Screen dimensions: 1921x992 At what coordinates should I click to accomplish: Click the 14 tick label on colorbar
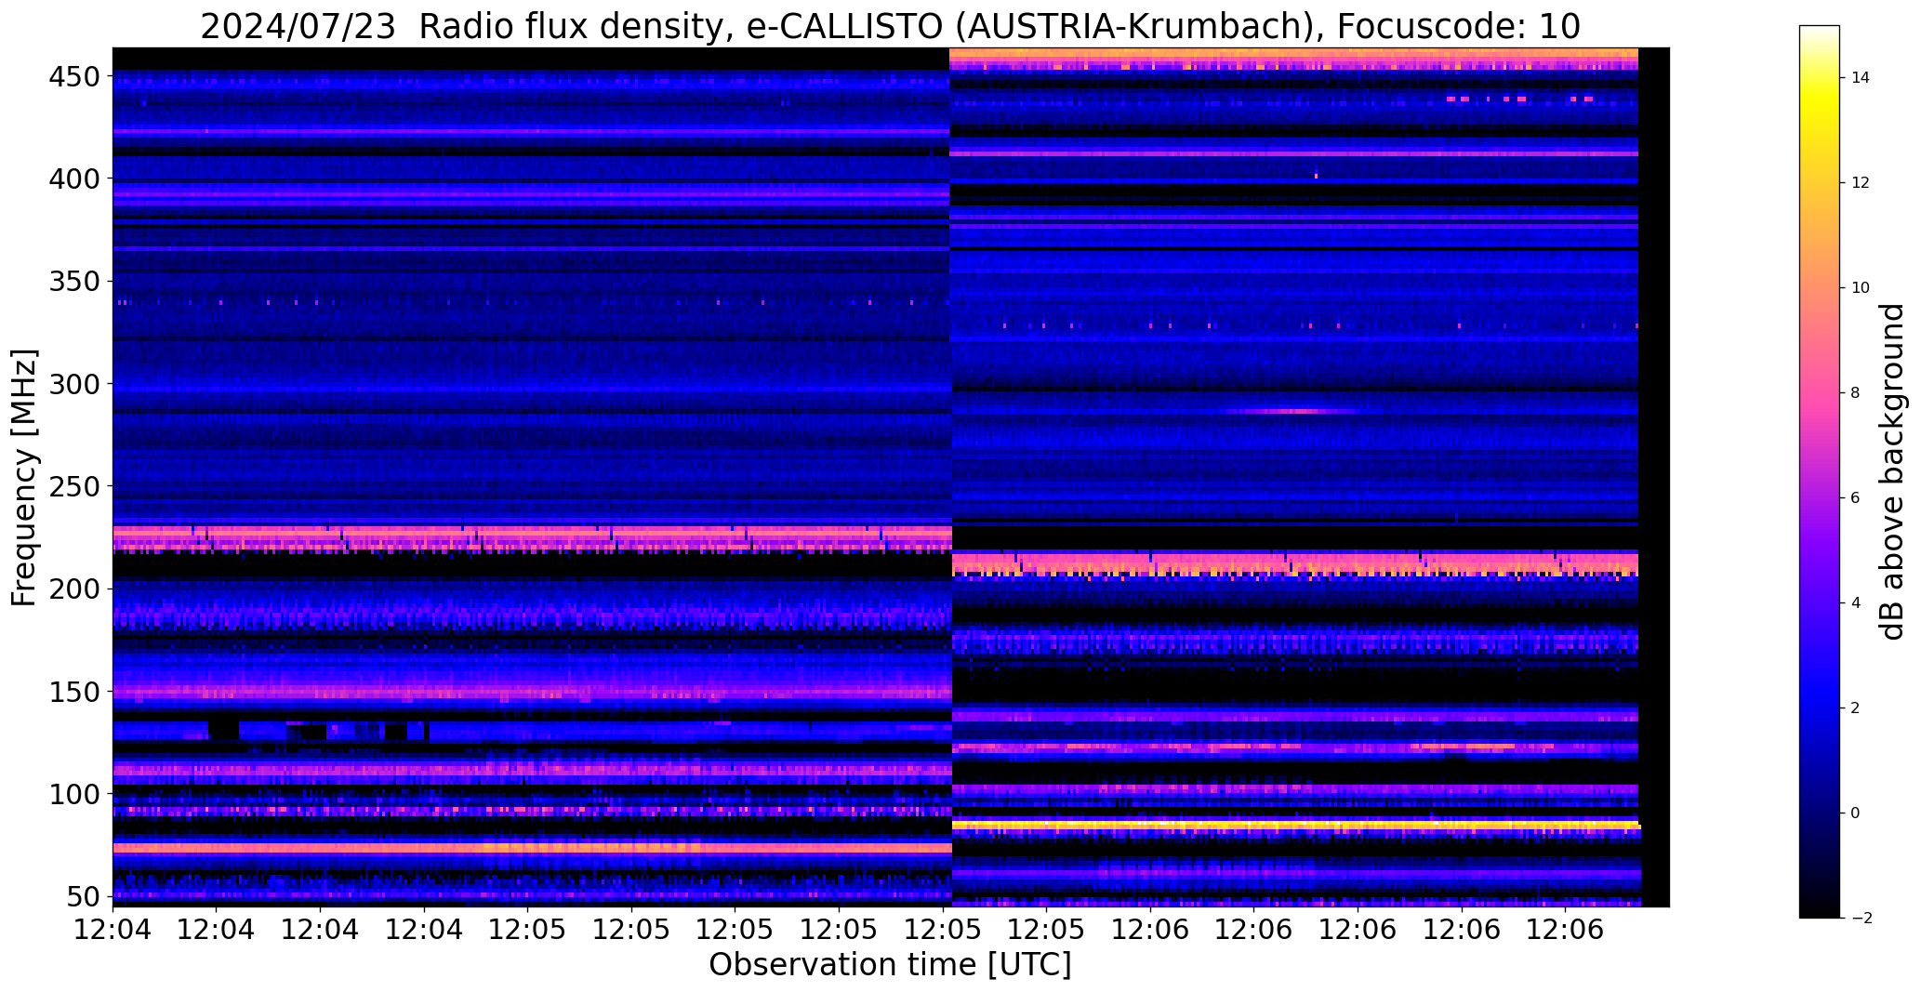click(1861, 78)
